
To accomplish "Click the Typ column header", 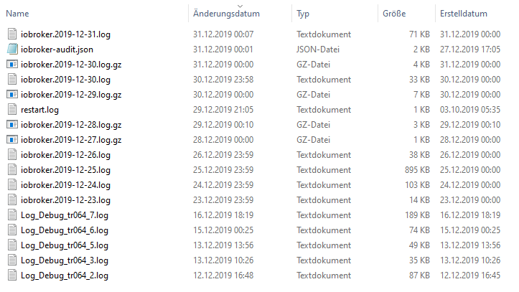I will [x=303, y=14].
